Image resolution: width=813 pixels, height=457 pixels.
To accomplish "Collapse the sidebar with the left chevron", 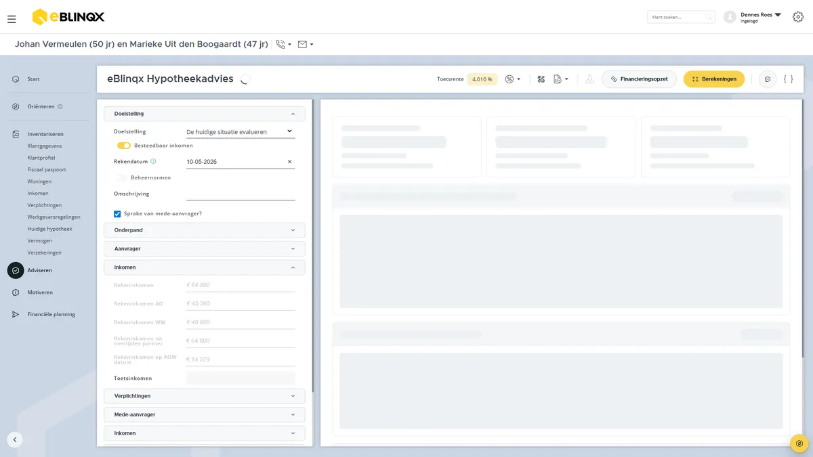I will click(x=15, y=439).
